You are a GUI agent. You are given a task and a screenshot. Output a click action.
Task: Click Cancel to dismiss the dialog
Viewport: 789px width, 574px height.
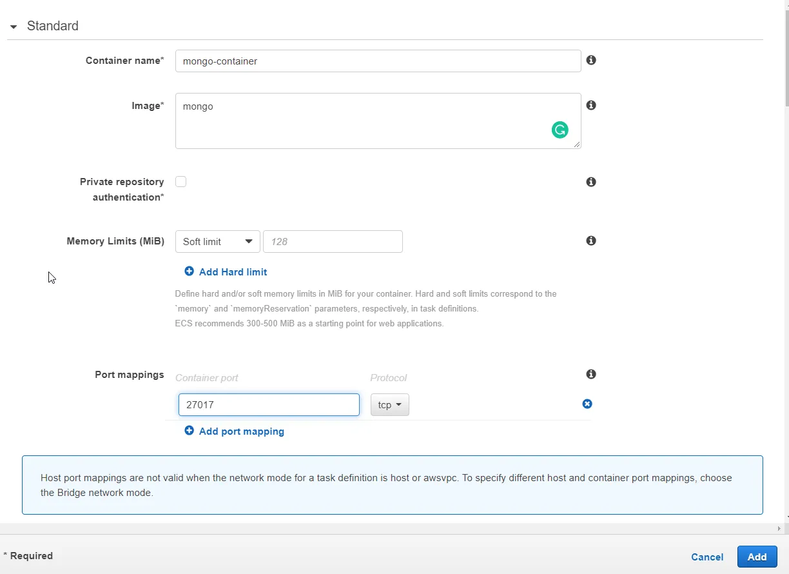coord(706,557)
